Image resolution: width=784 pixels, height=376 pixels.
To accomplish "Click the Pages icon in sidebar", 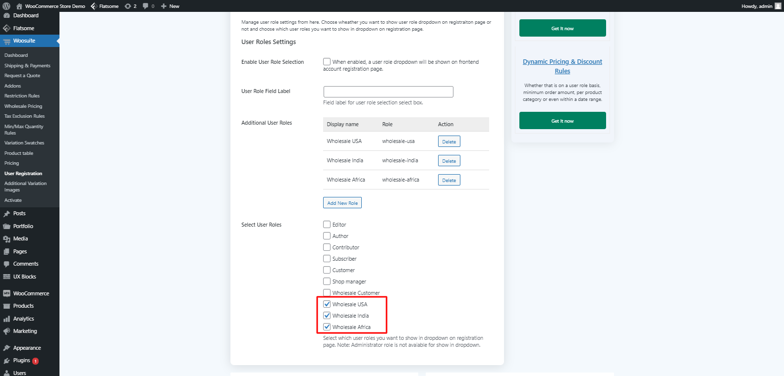I will [7, 252].
